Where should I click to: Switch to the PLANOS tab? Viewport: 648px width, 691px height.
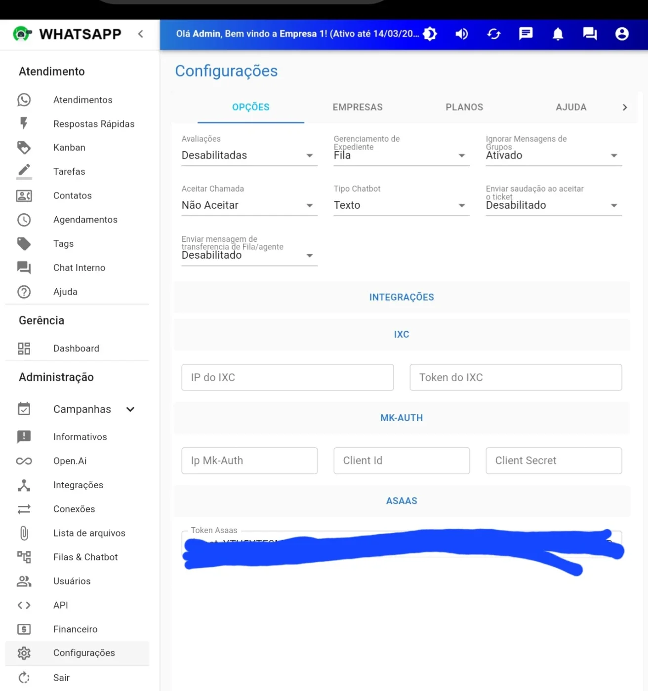pos(464,107)
